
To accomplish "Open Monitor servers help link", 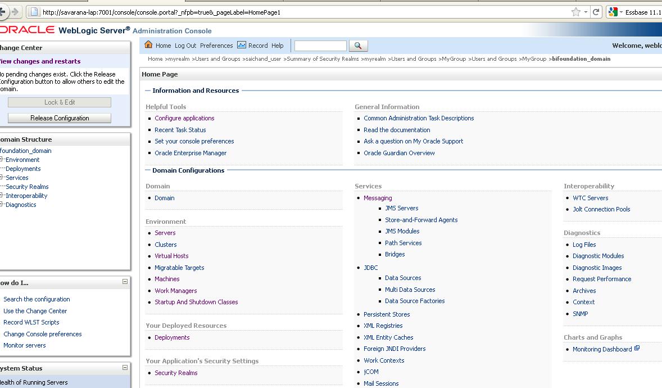I will coord(25,345).
